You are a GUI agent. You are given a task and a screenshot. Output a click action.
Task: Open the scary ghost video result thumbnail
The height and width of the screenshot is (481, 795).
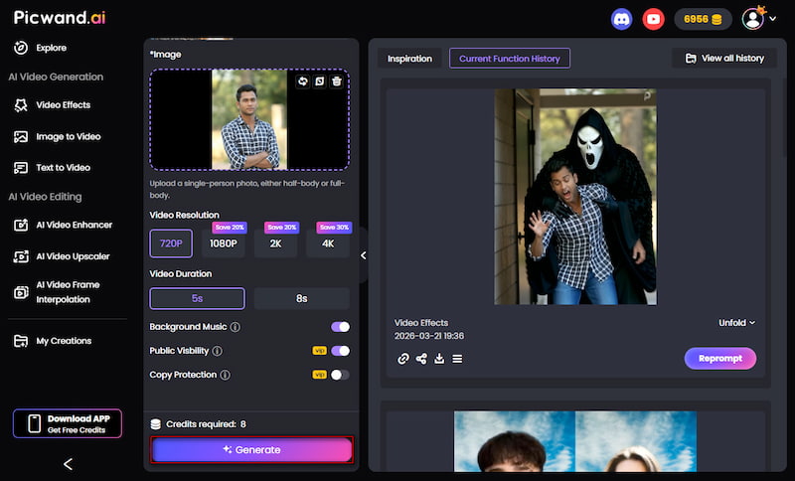tap(575, 197)
